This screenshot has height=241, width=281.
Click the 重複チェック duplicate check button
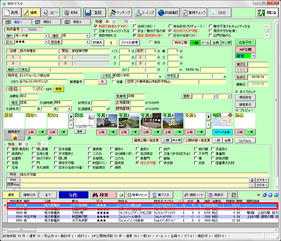pos(194,13)
